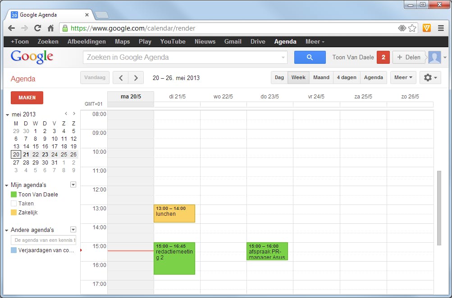Open the settings gear dropdown

click(430, 78)
